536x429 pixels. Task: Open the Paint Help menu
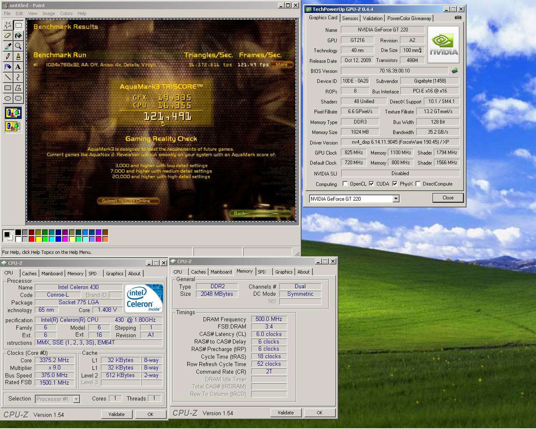click(x=82, y=13)
